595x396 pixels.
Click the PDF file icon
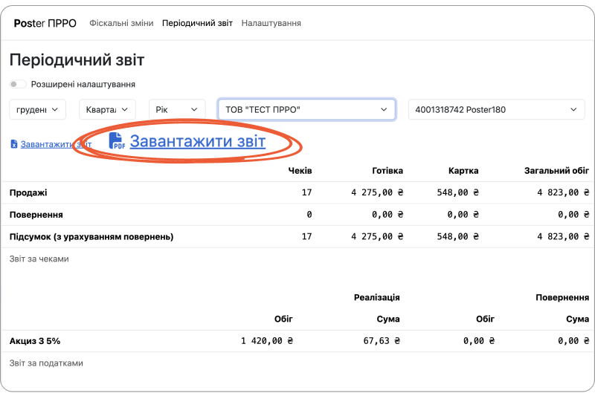(117, 141)
